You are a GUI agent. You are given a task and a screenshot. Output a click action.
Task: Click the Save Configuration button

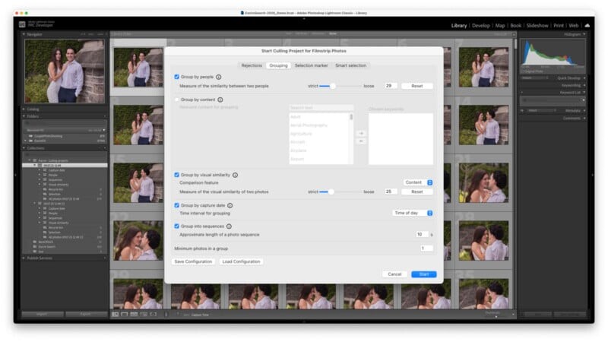[193, 261]
